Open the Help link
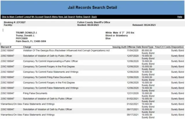 [x=180, y=17]
